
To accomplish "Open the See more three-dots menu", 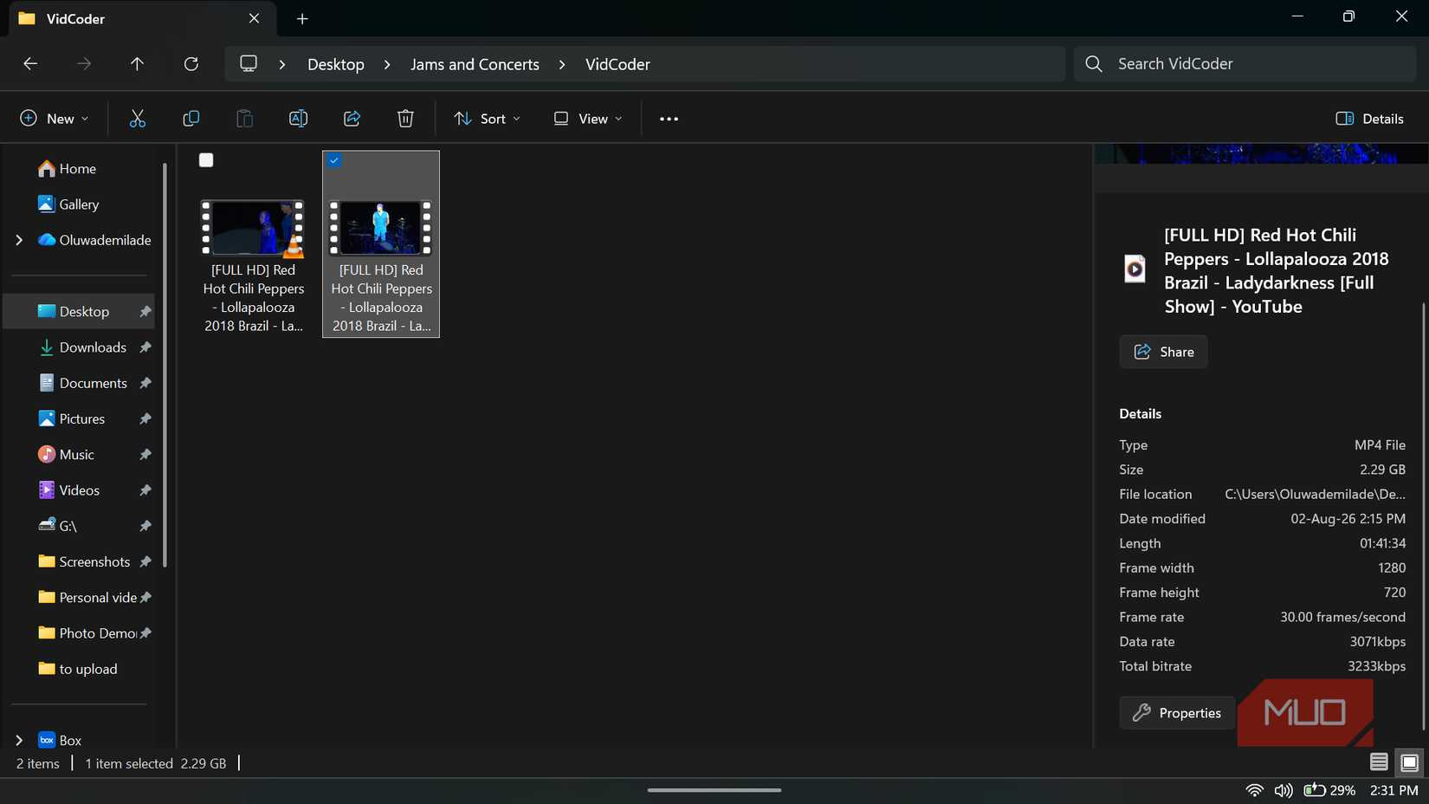I will click(x=669, y=119).
